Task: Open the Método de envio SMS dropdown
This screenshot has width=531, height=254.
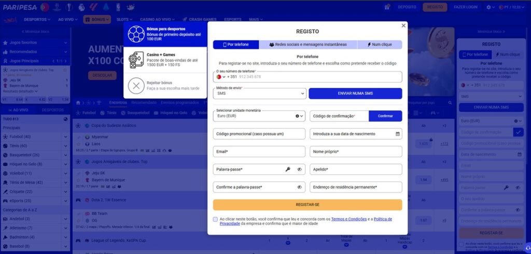Action: [x=260, y=94]
